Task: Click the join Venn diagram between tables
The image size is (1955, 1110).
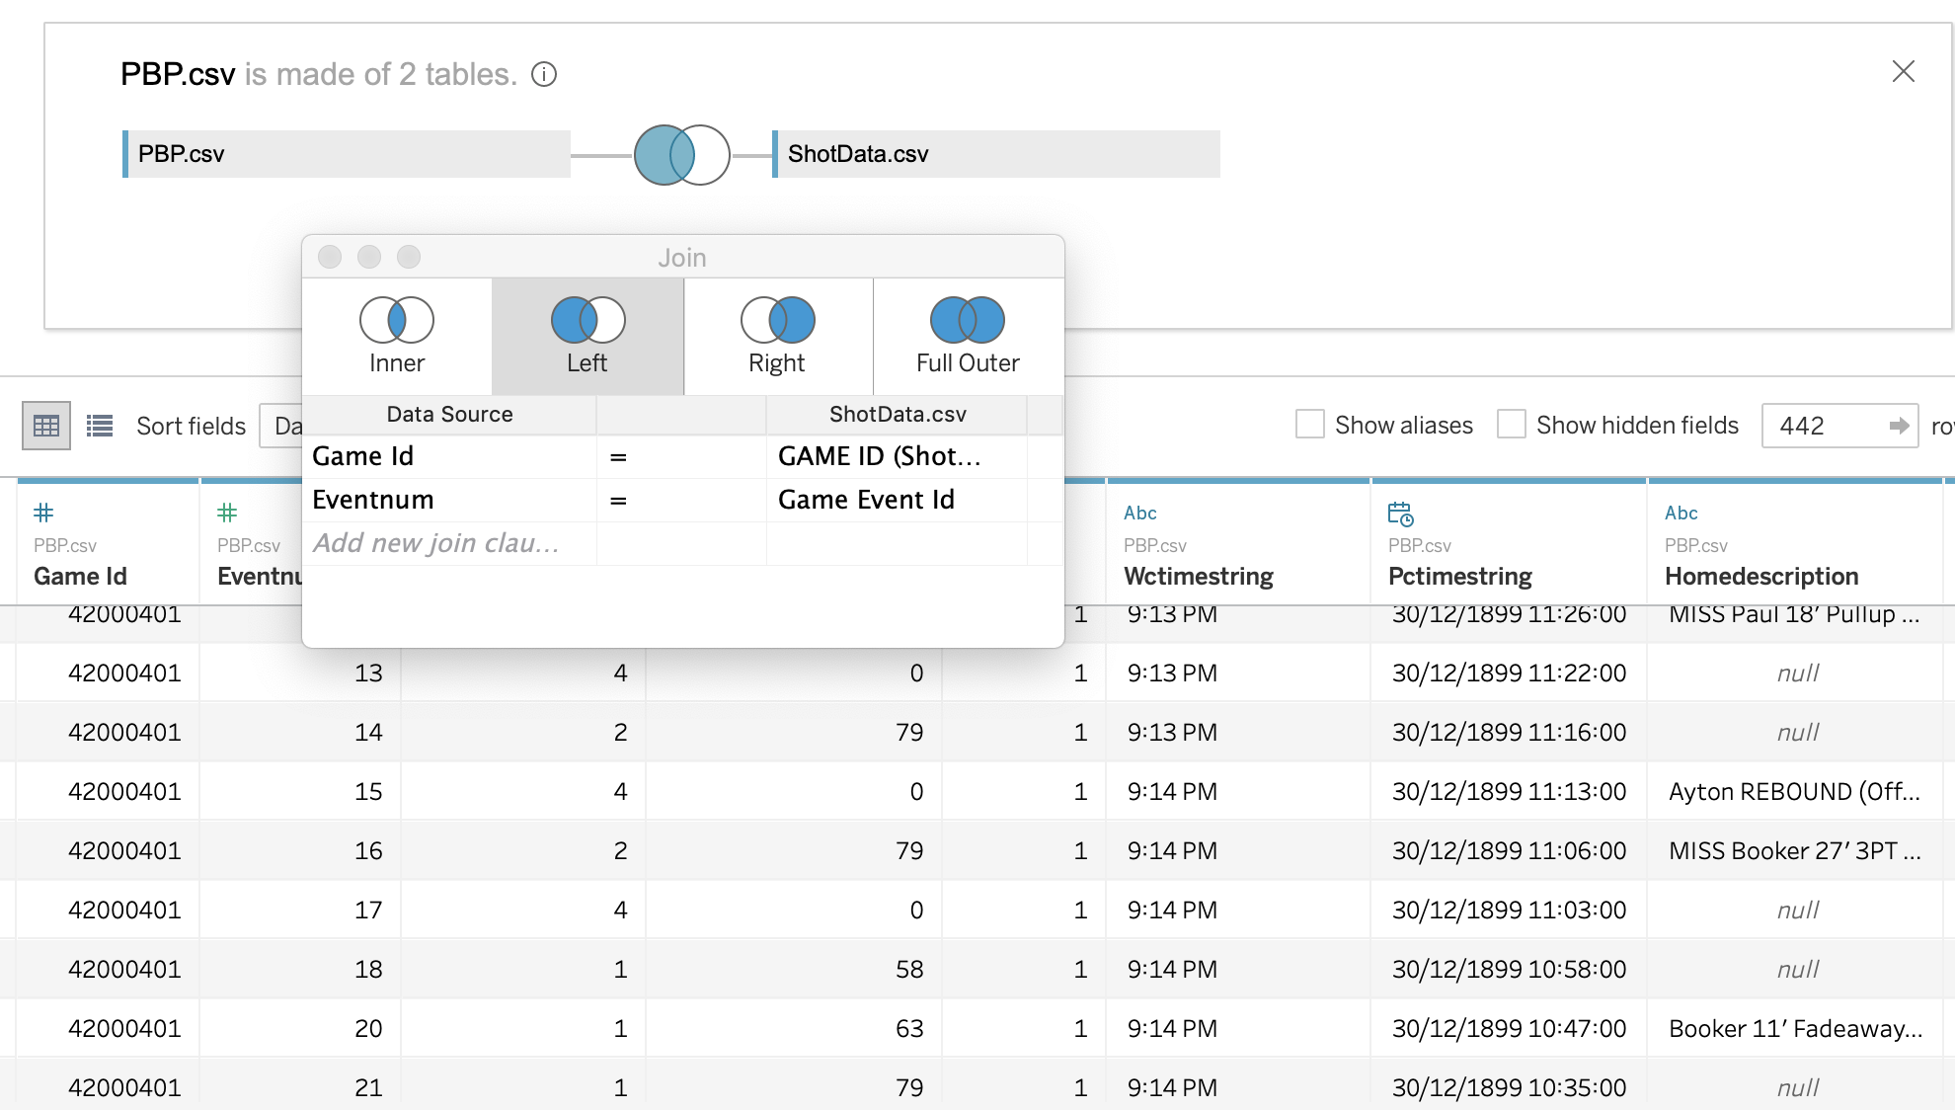Action: click(681, 155)
